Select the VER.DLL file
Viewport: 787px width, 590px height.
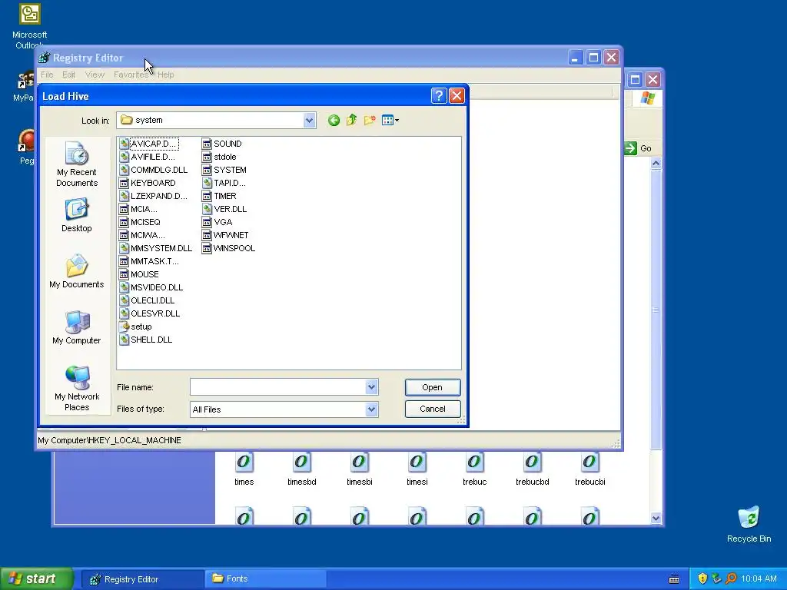click(224, 209)
